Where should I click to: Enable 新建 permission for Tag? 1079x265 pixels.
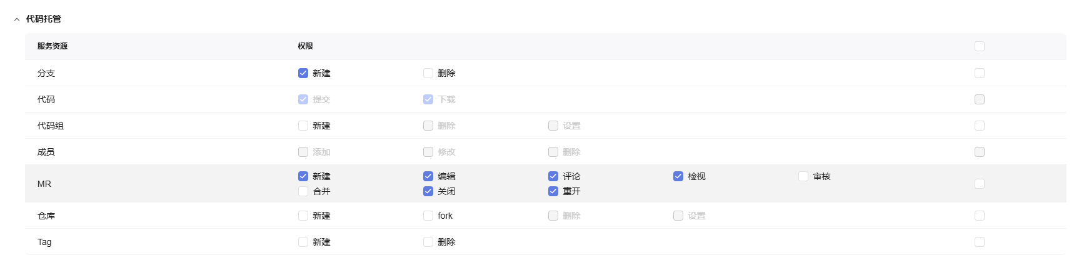(x=303, y=242)
